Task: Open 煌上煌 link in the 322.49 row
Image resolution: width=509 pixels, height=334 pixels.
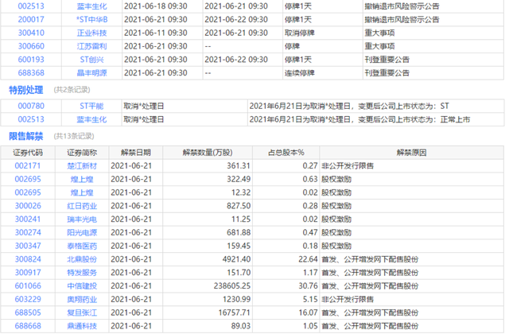Action: [x=82, y=179]
